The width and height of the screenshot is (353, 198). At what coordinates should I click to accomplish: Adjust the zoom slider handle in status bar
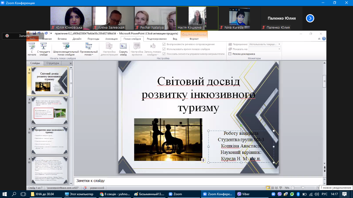303,188
